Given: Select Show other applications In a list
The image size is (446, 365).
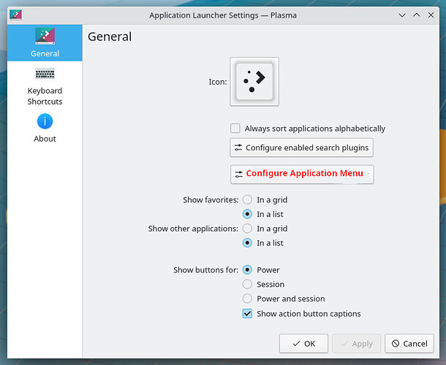Looking at the screenshot, I should coord(247,243).
